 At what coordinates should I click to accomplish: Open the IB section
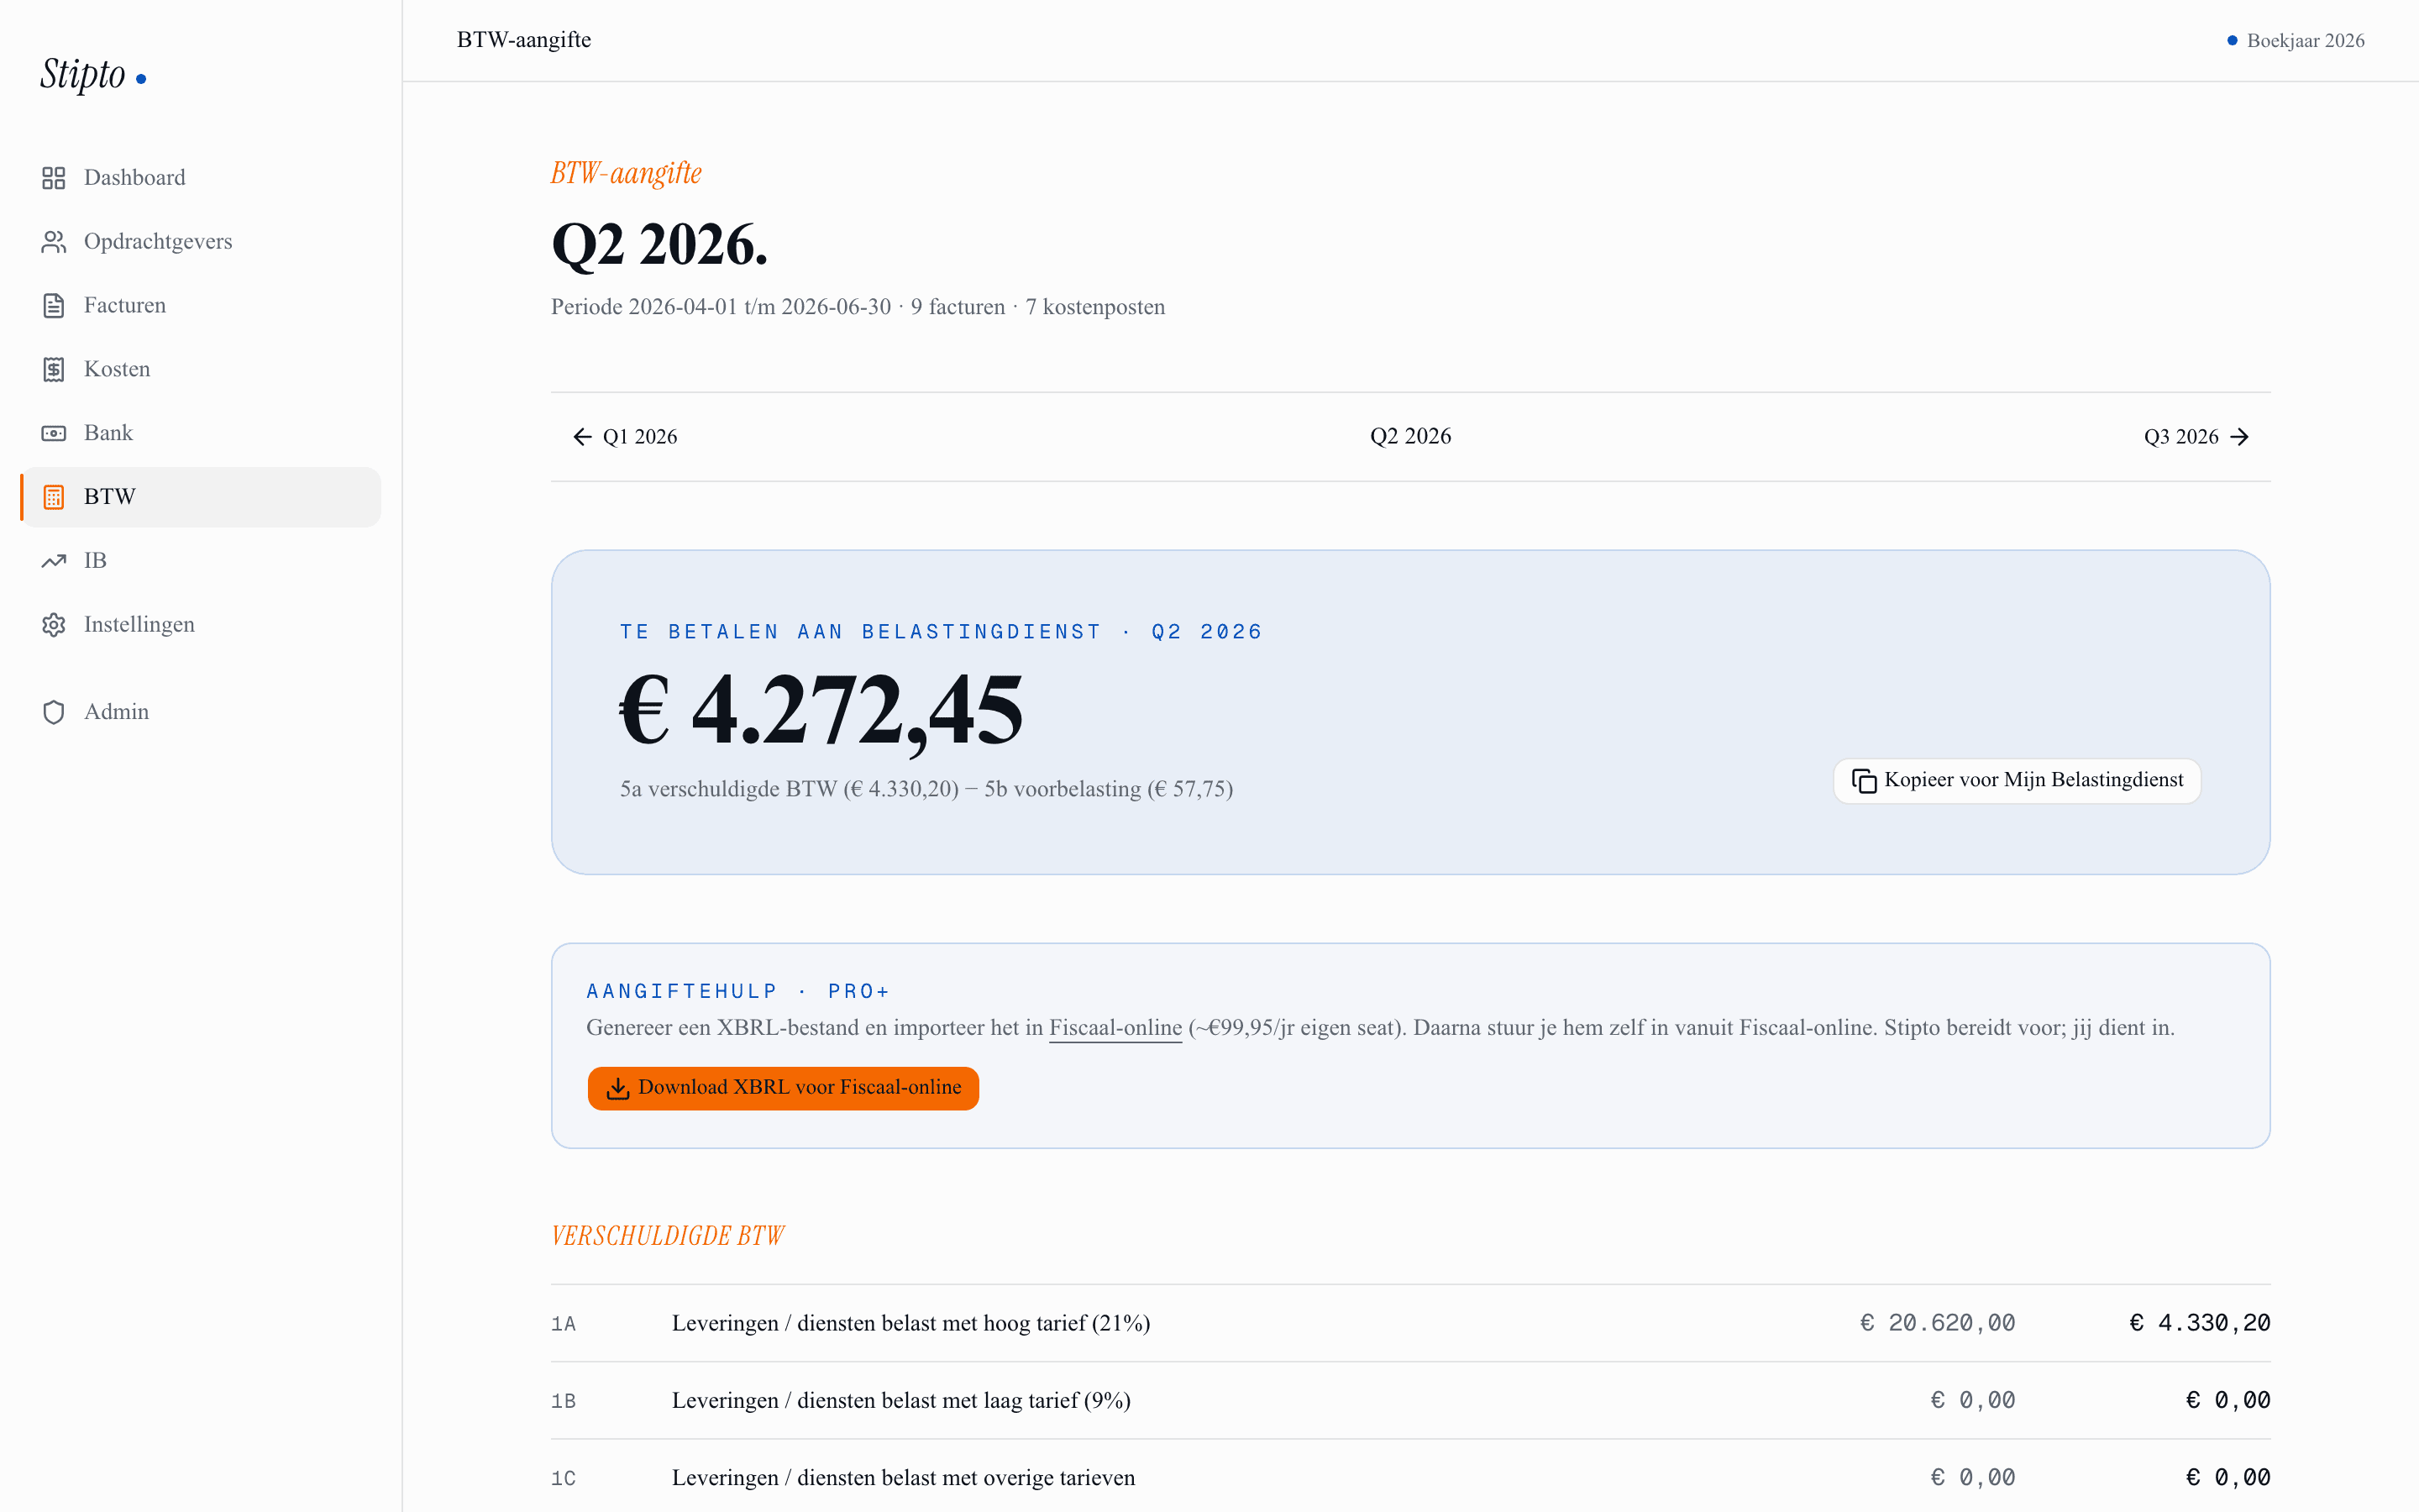[200, 561]
